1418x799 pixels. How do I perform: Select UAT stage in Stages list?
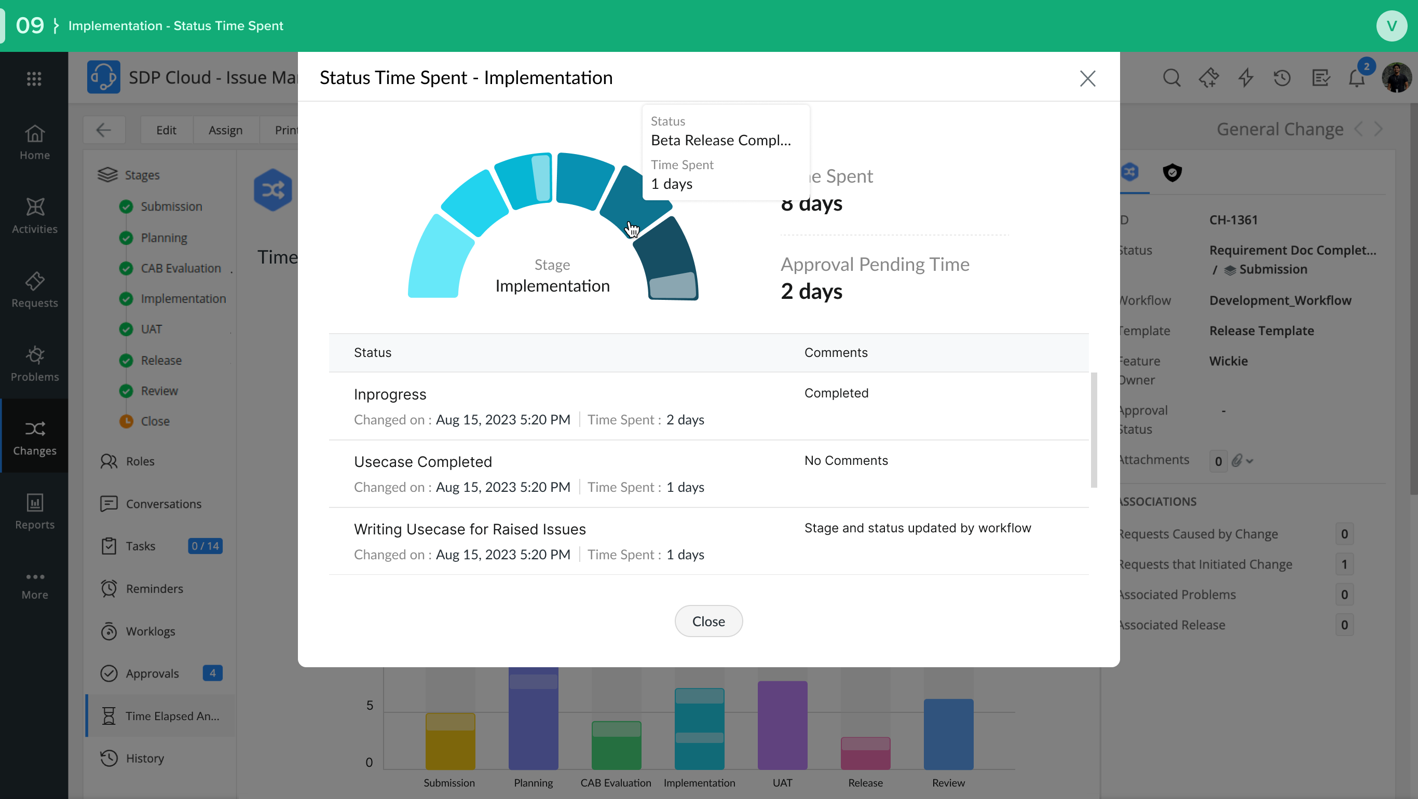point(151,329)
